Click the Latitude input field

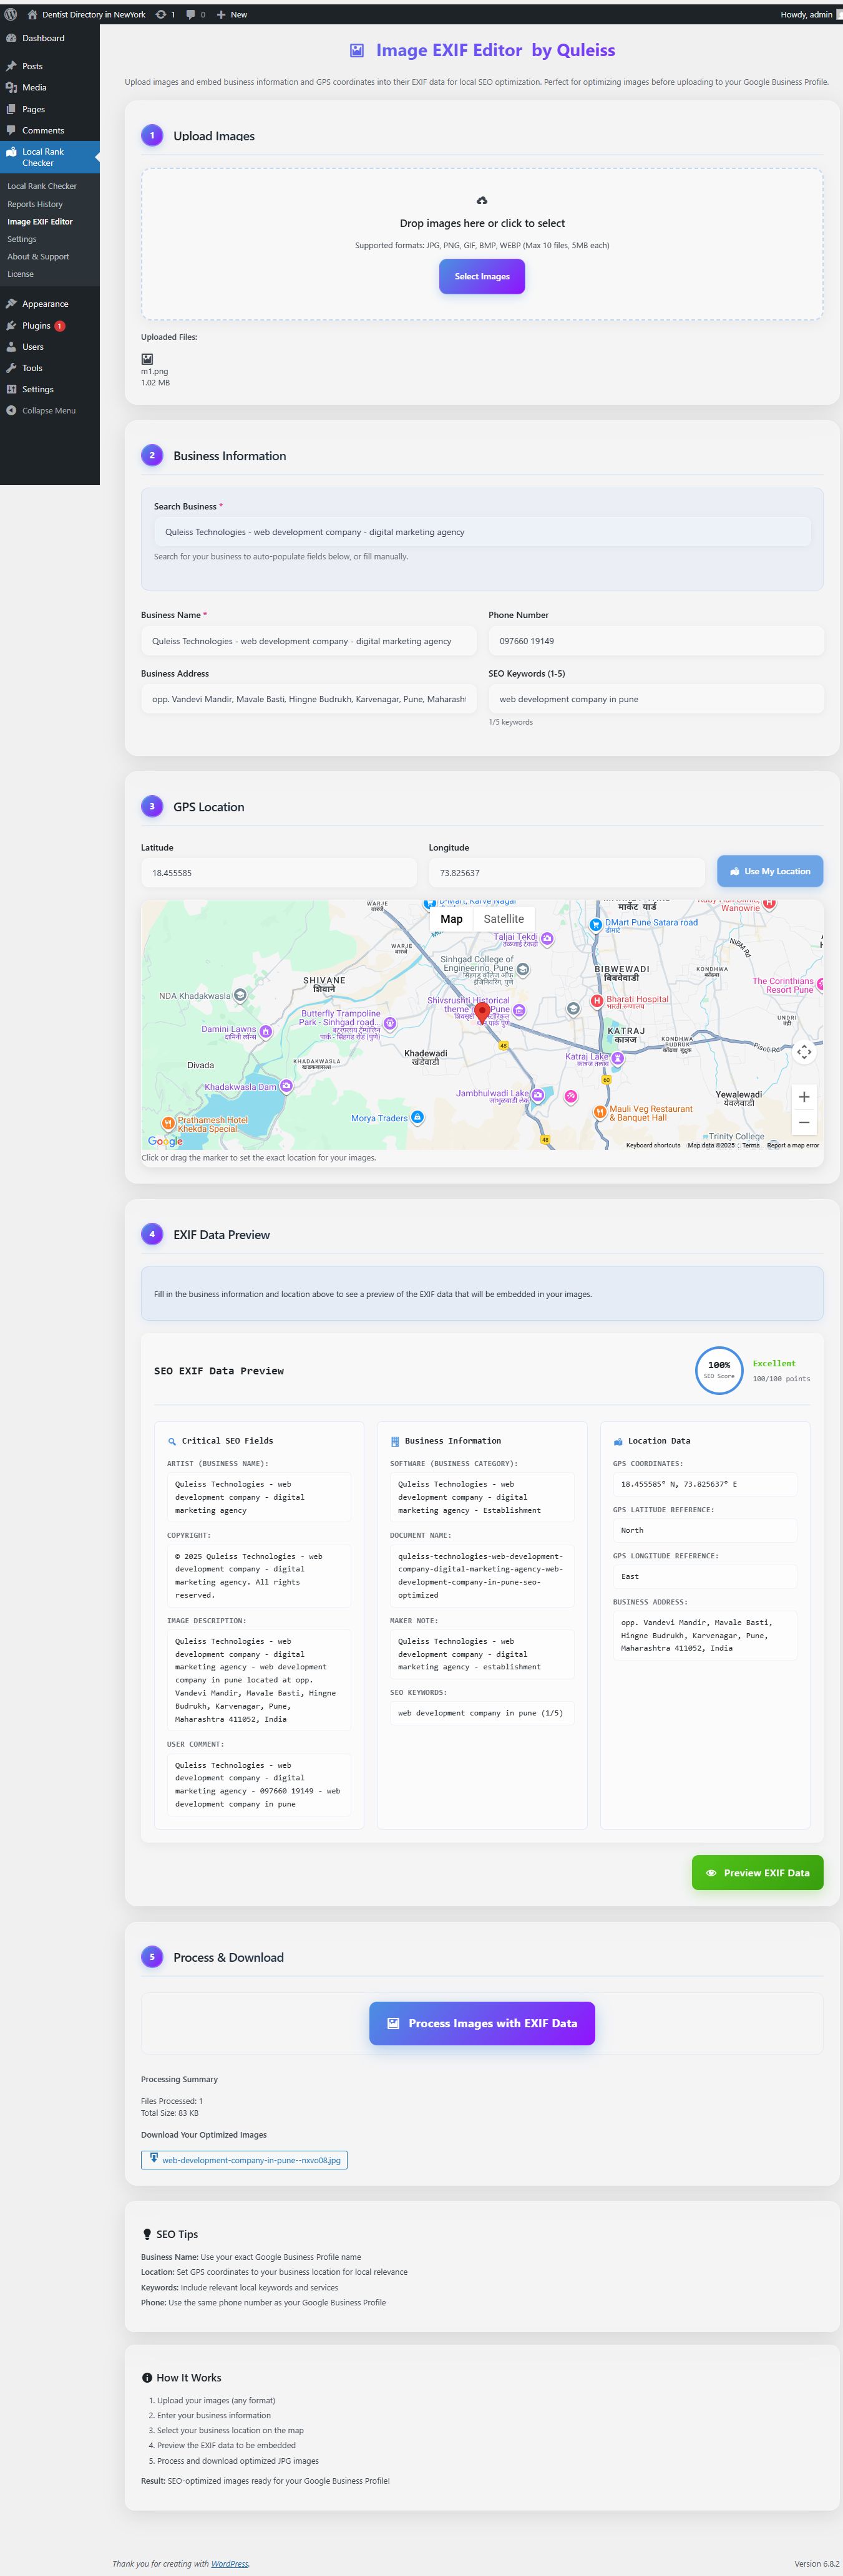click(x=278, y=873)
